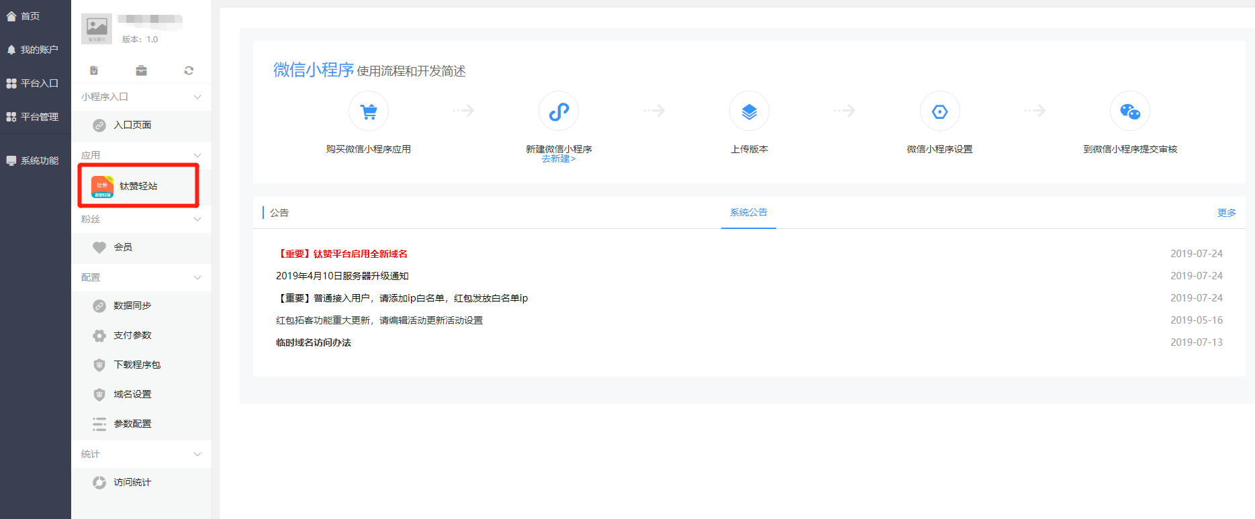
Task: Click the chart icon beside 访问统计
Action: tap(99, 483)
